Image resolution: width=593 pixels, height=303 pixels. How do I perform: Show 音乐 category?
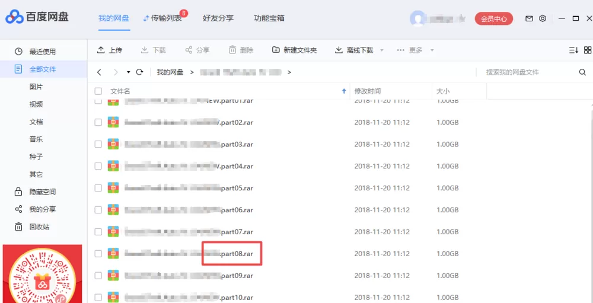click(x=36, y=139)
